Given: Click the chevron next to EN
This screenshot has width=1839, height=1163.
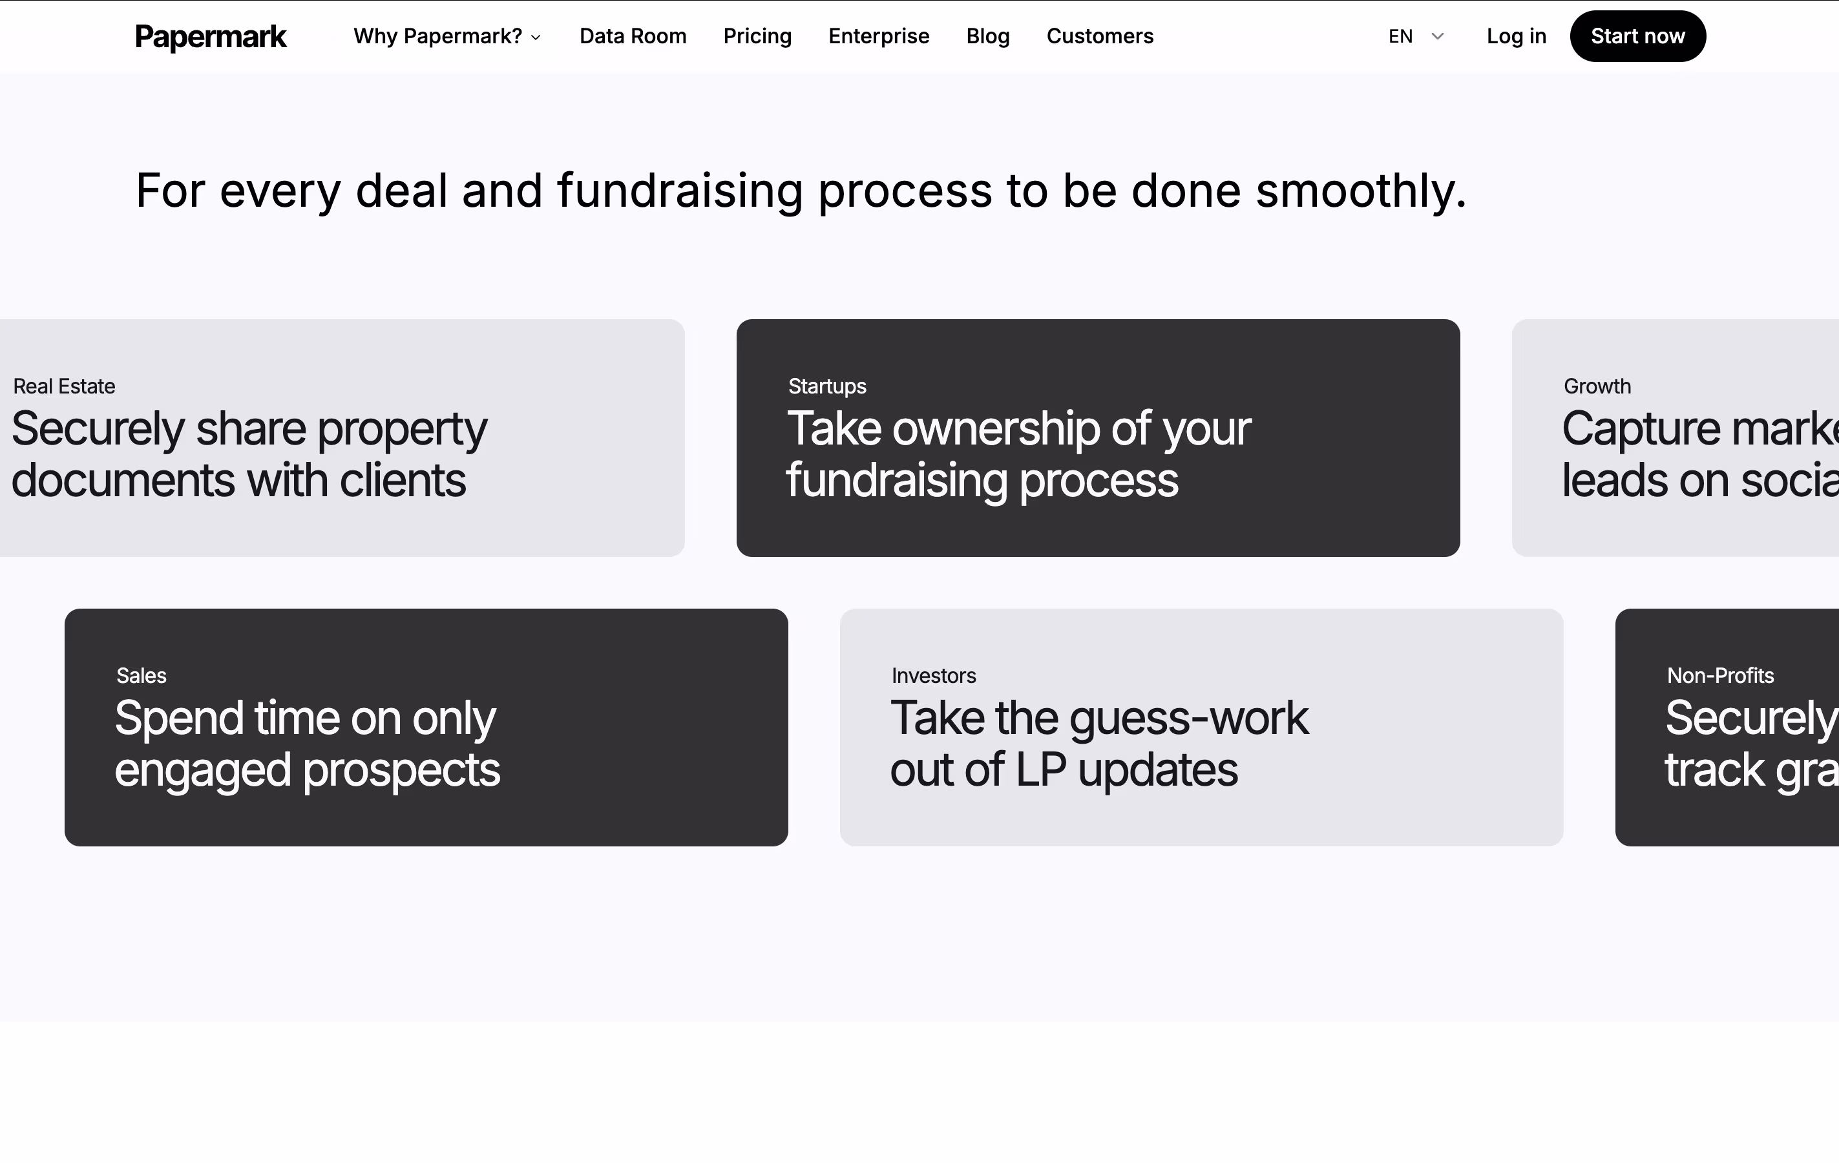Looking at the screenshot, I should [1437, 37].
